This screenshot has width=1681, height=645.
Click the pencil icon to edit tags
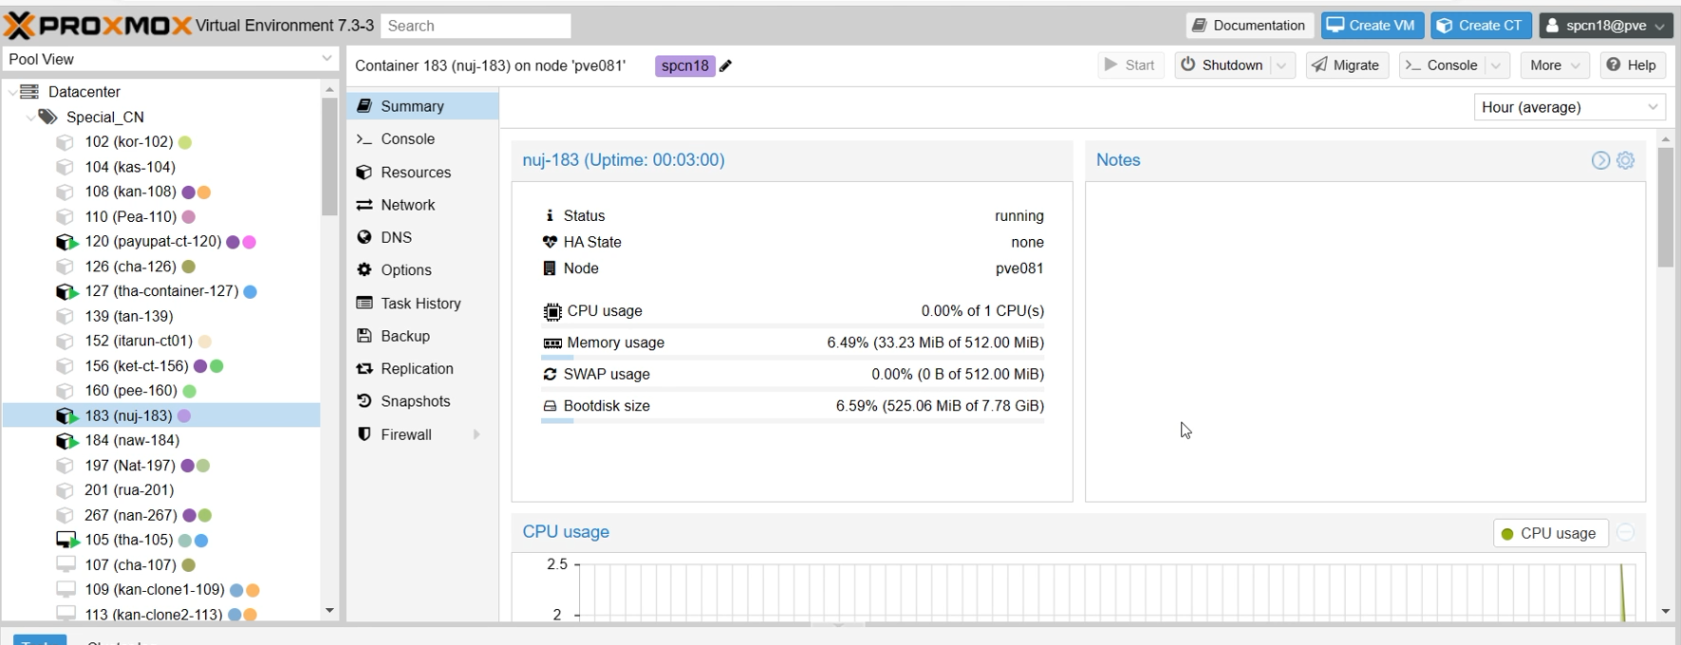point(726,65)
